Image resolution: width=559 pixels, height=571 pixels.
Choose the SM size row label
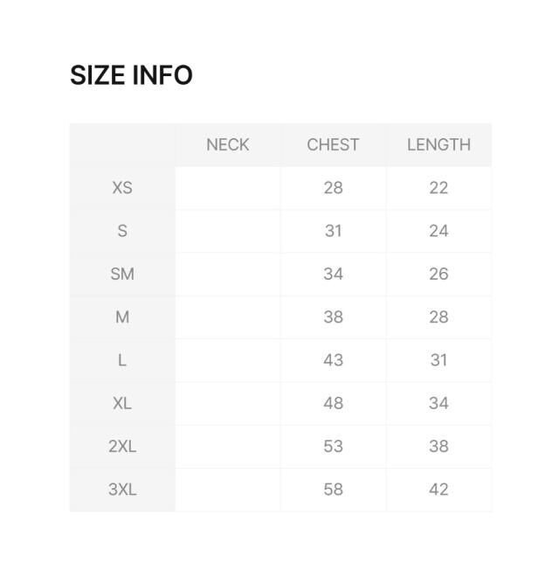pyautogui.click(x=122, y=274)
